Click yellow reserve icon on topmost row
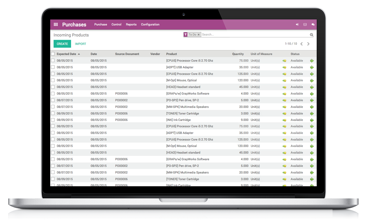This screenshot has width=367, height=220. point(284,61)
